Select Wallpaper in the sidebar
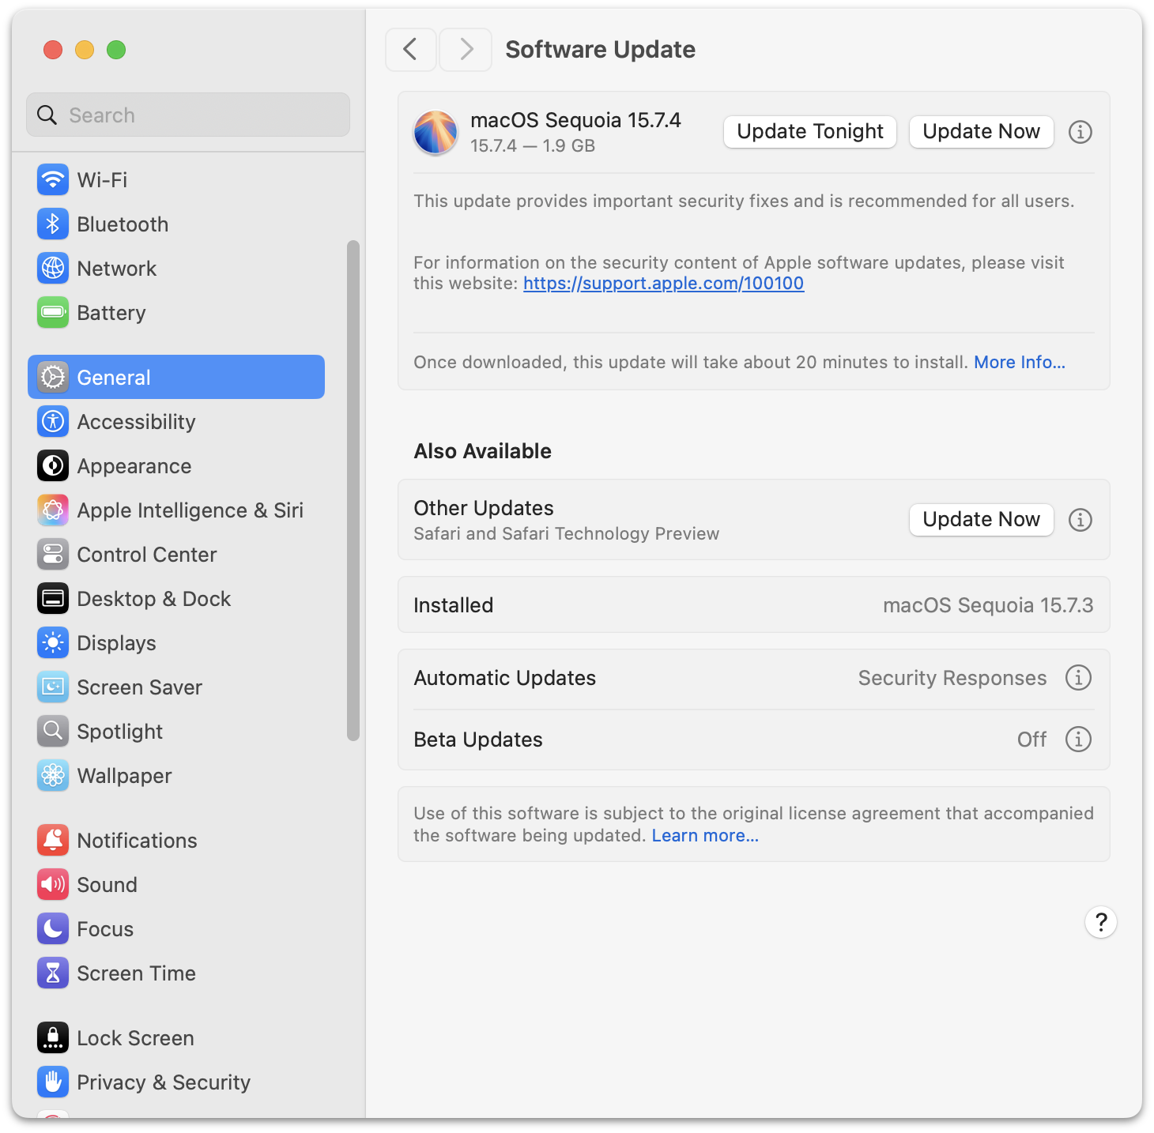 124,776
